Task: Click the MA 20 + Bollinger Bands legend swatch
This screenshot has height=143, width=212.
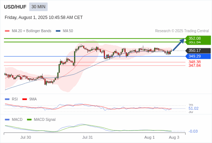Action: coord(7,31)
